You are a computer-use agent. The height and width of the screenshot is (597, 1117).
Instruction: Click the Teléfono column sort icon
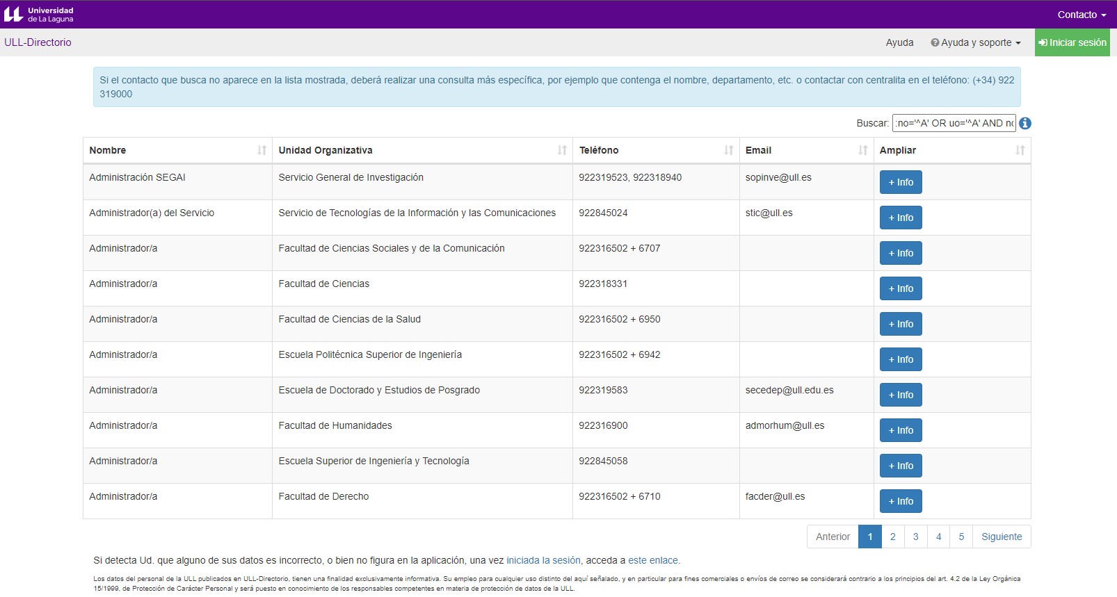(x=728, y=150)
